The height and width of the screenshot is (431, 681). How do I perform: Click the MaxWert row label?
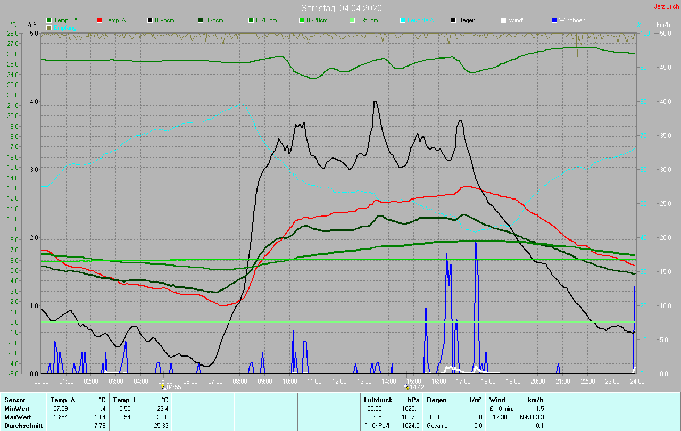click(x=19, y=417)
